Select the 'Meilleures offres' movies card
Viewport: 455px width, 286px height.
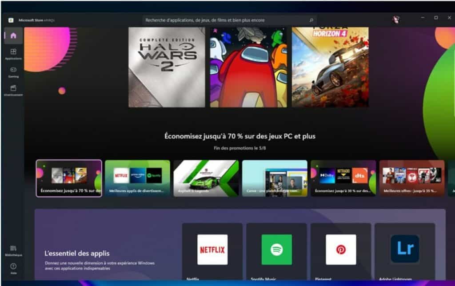pyautogui.click(x=412, y=178)
